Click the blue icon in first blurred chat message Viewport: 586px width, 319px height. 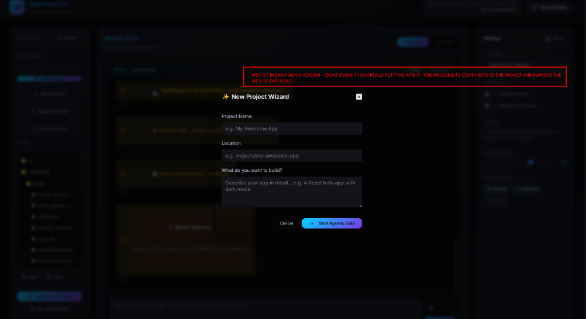tap(155, 92)
